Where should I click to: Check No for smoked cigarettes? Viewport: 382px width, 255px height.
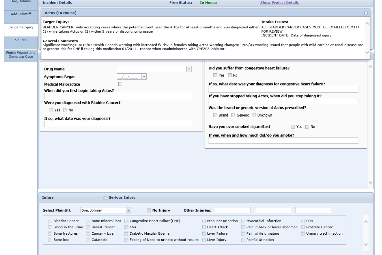[x=307, y=127]
